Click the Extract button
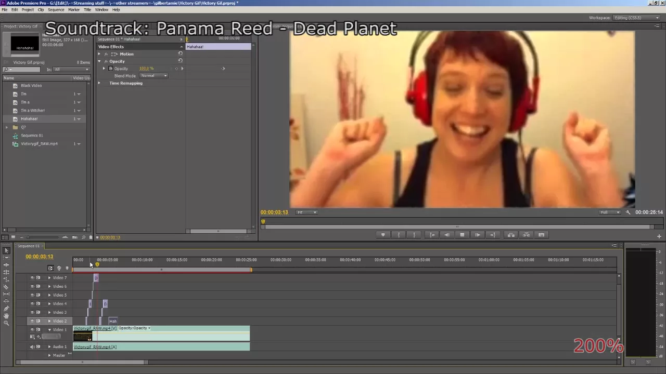666x374 pixels. pos(526,235)
